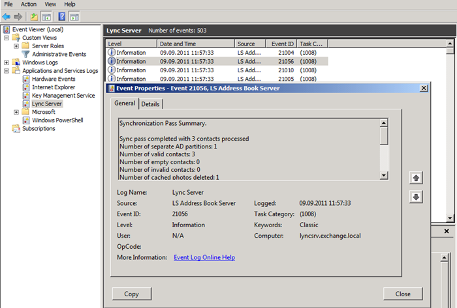Expand the Server Roles tree node
457x308 pixels.
16,46
